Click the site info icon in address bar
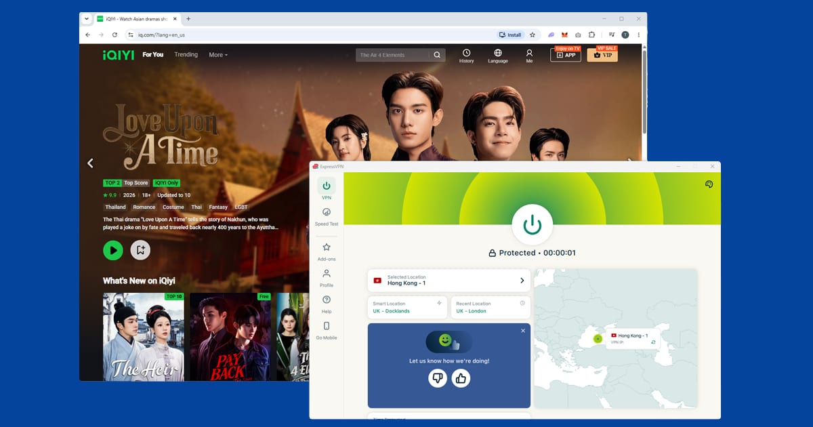Image resolution: width=813 pixels, height=427 pixels. pos(131,35)
